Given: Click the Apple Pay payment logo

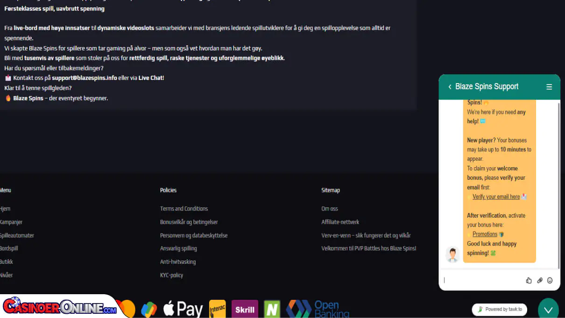Looking at the screenshot, I should (183, 309).
